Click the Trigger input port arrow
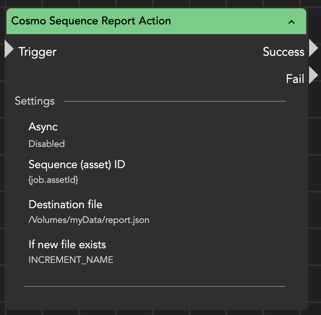 9,49
